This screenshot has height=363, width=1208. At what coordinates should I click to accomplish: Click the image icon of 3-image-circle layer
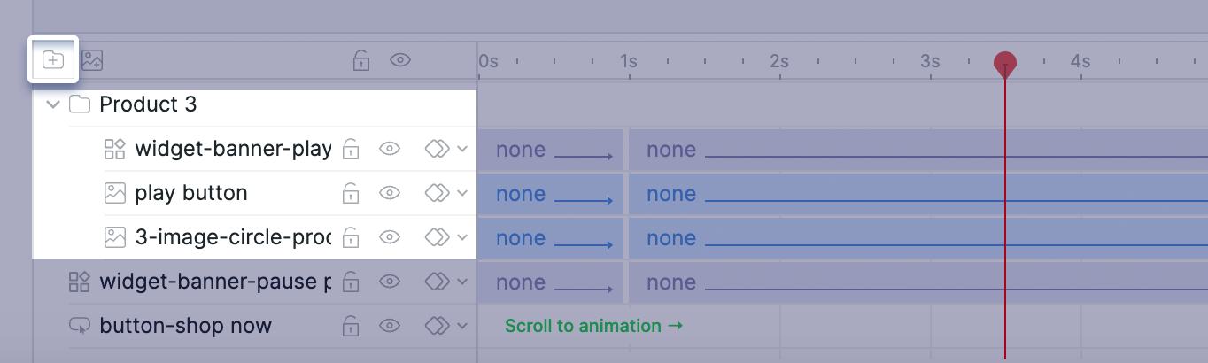point(114,237)
